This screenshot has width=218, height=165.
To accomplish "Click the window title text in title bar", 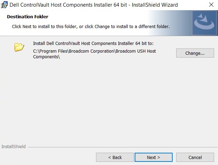I will click(x=94, y=5).
